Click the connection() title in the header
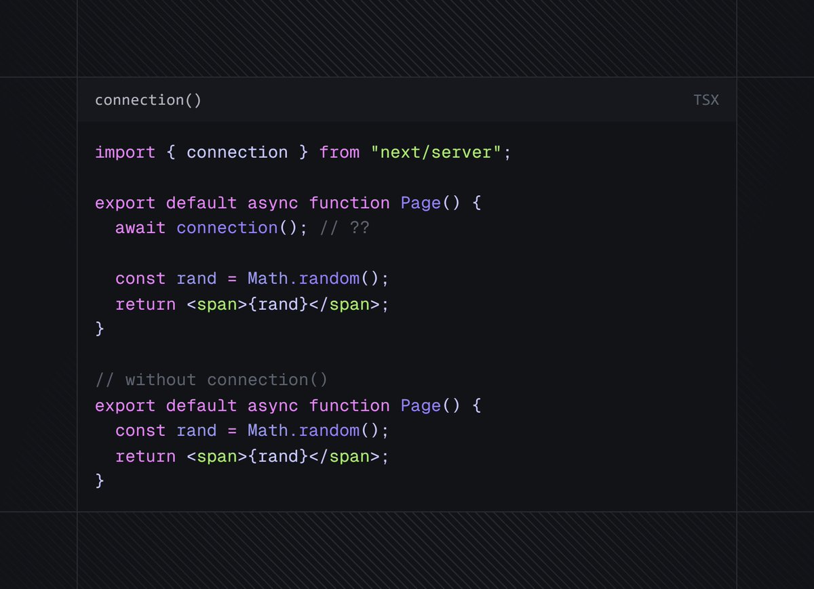Screen dimensions: 814x589 [148, 100]
